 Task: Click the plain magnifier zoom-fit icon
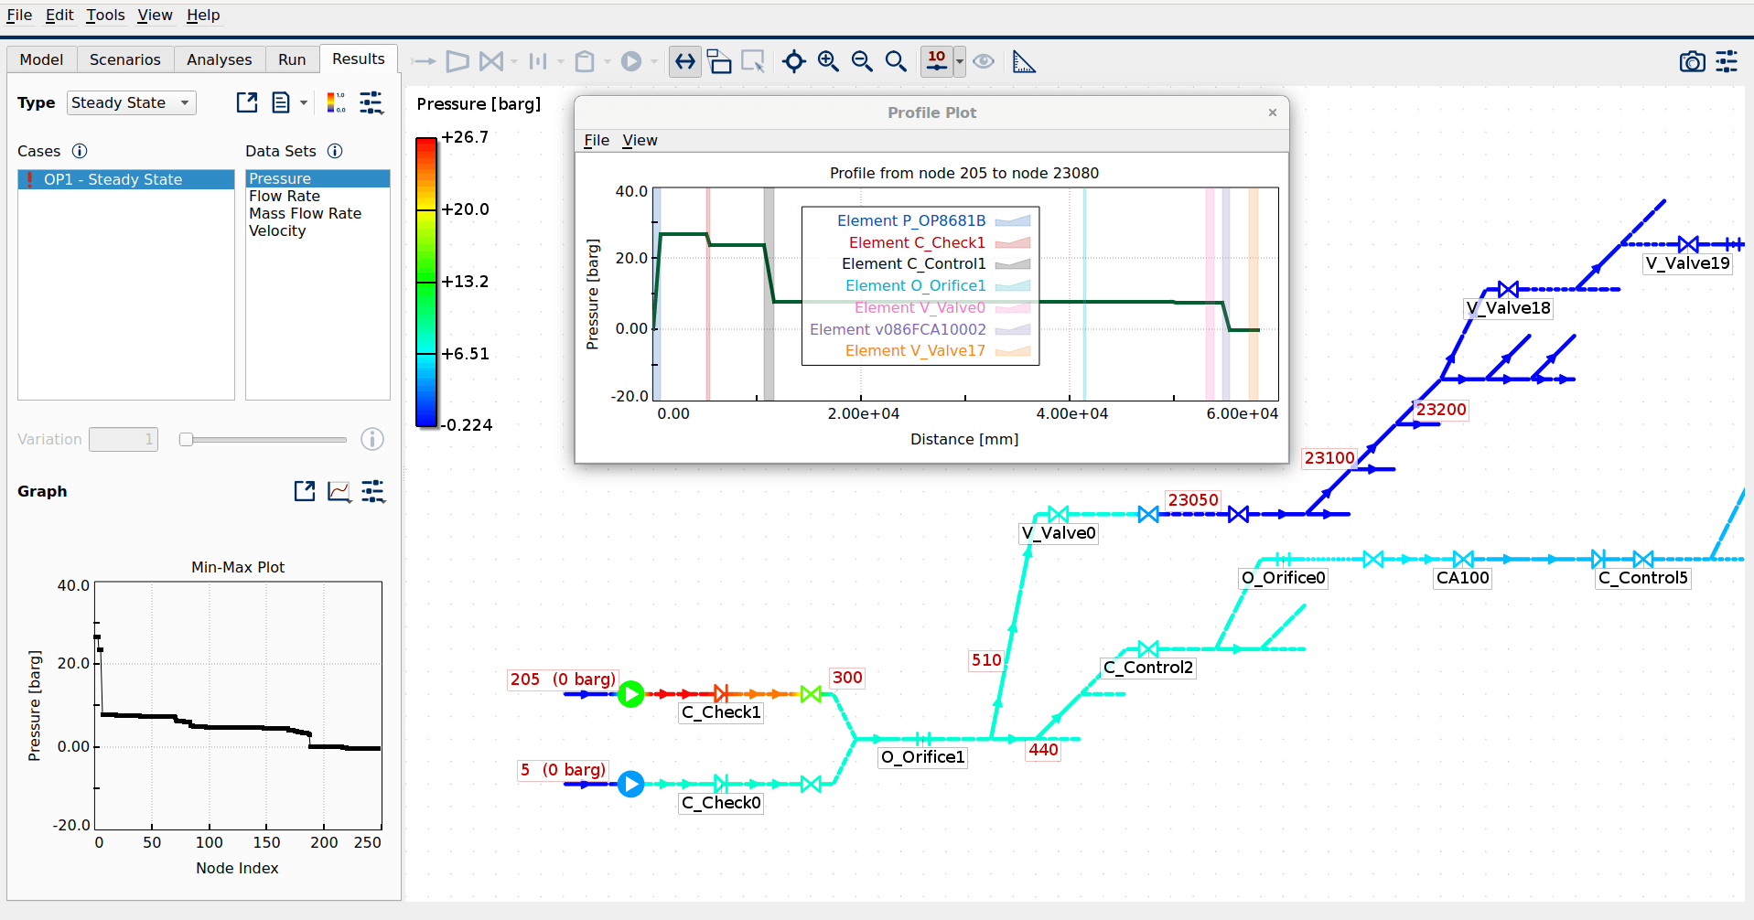(x=896, y=61)
